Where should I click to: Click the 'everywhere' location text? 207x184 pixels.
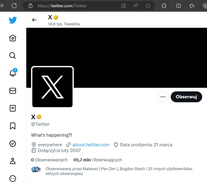50,145
